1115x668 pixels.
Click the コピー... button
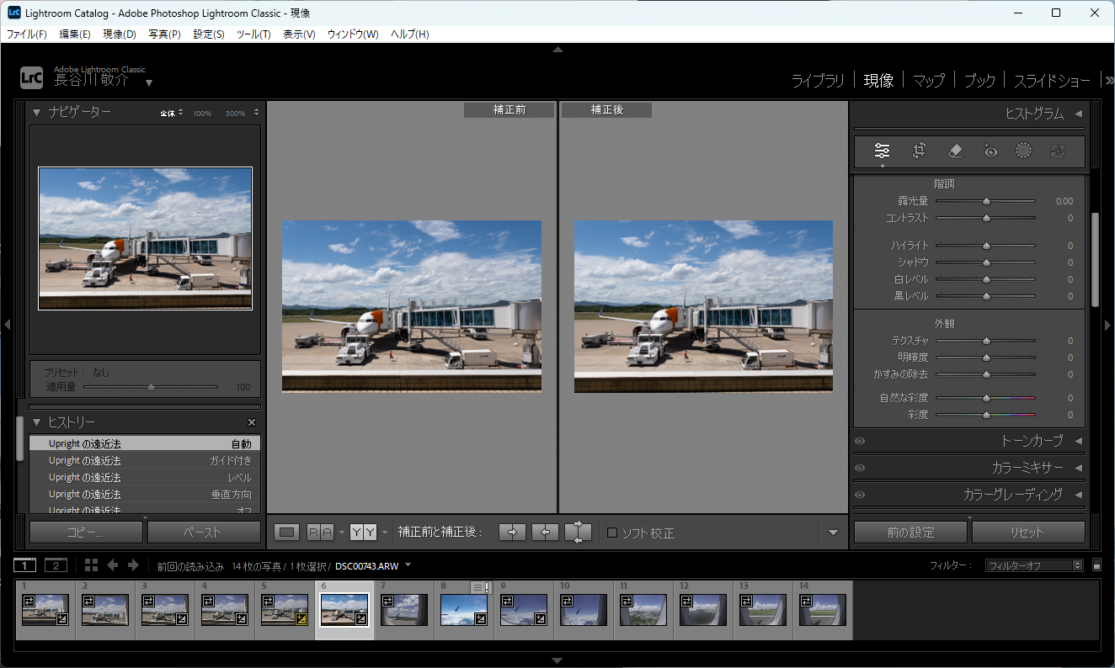86,533
